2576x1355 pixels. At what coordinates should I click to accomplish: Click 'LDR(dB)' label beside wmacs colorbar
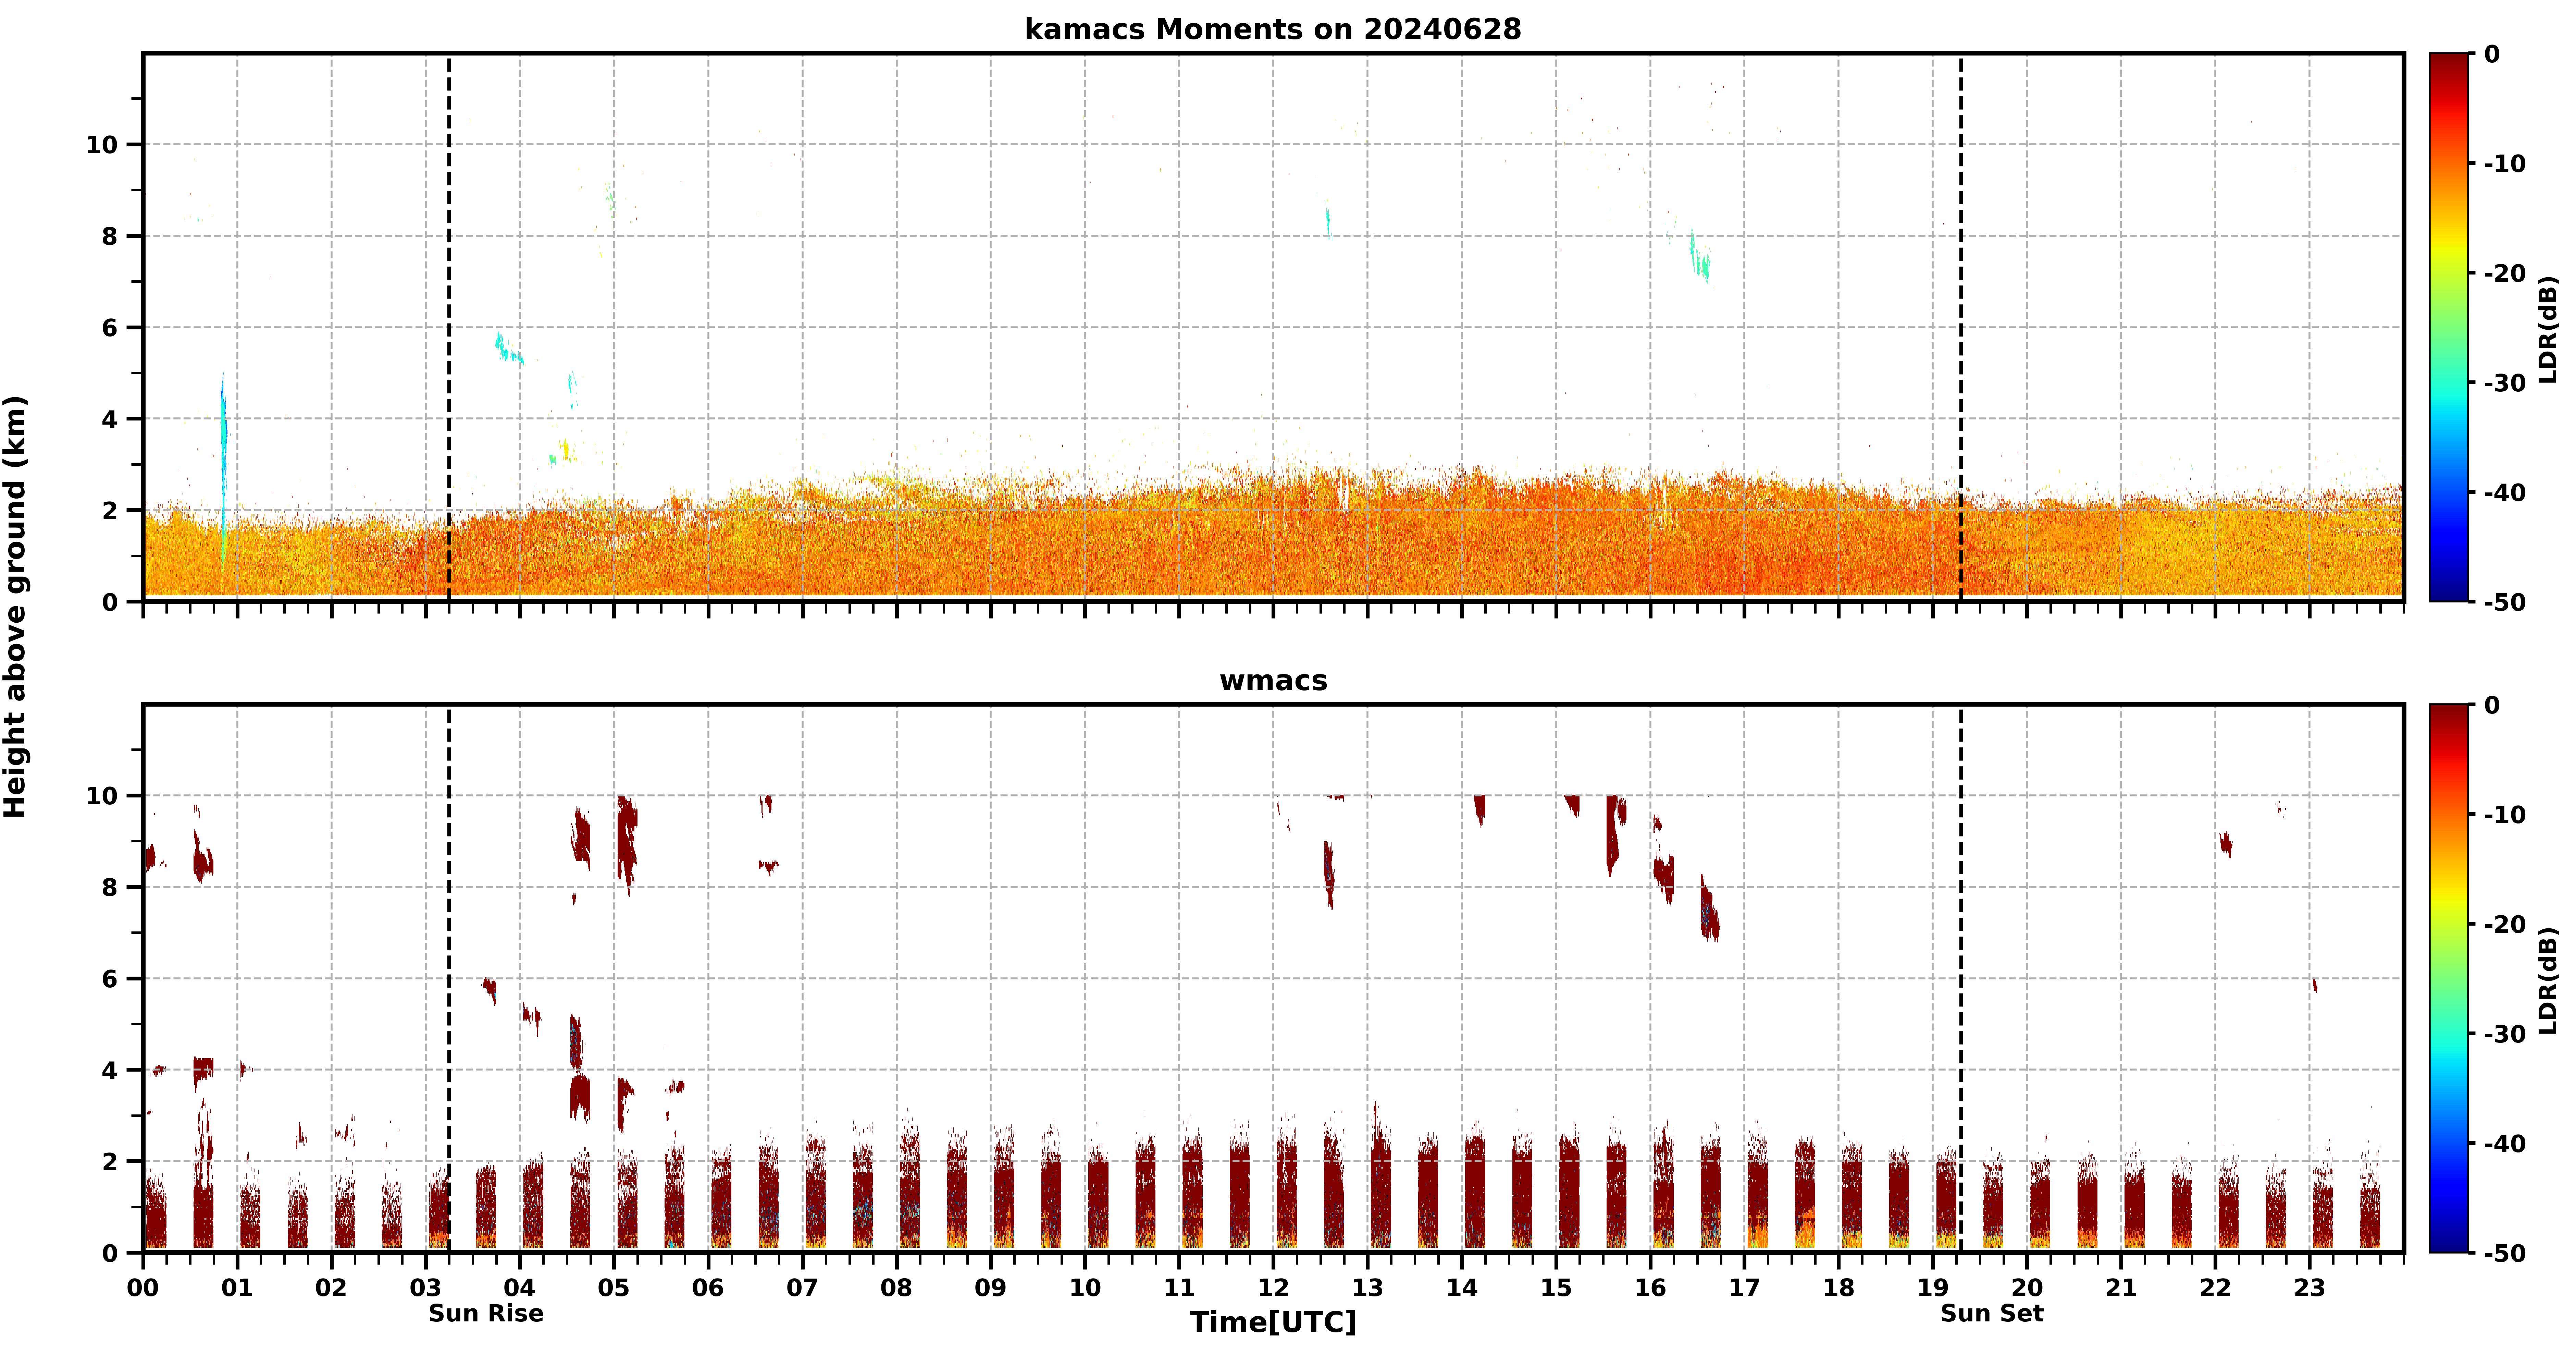[2548, 981]
